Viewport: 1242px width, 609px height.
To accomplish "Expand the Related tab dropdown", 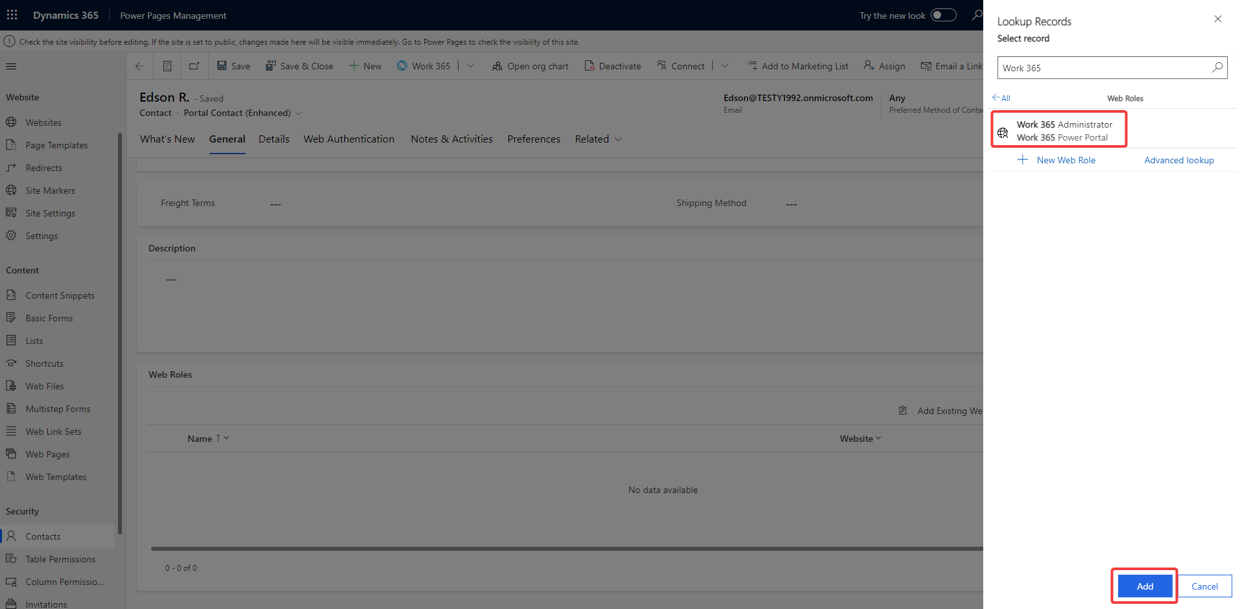I will coord(598,139).
